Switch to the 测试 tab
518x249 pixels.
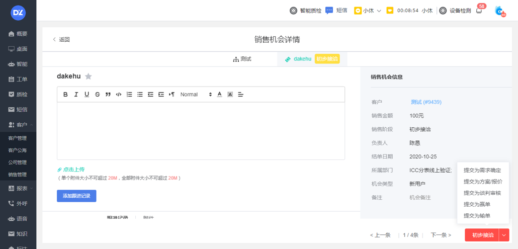pos(242,59)
